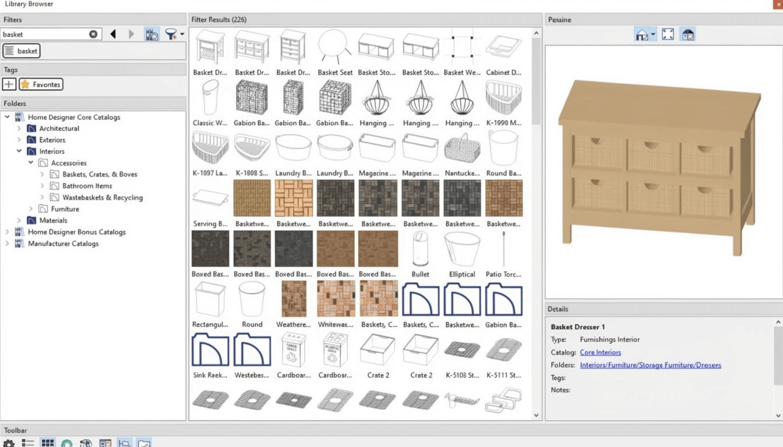Expand the Furniture folder
Screen dimensions: 783x447
31,209
